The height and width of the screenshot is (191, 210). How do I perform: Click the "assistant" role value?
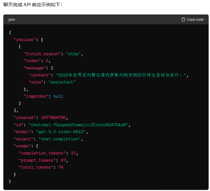pos(62,82)
